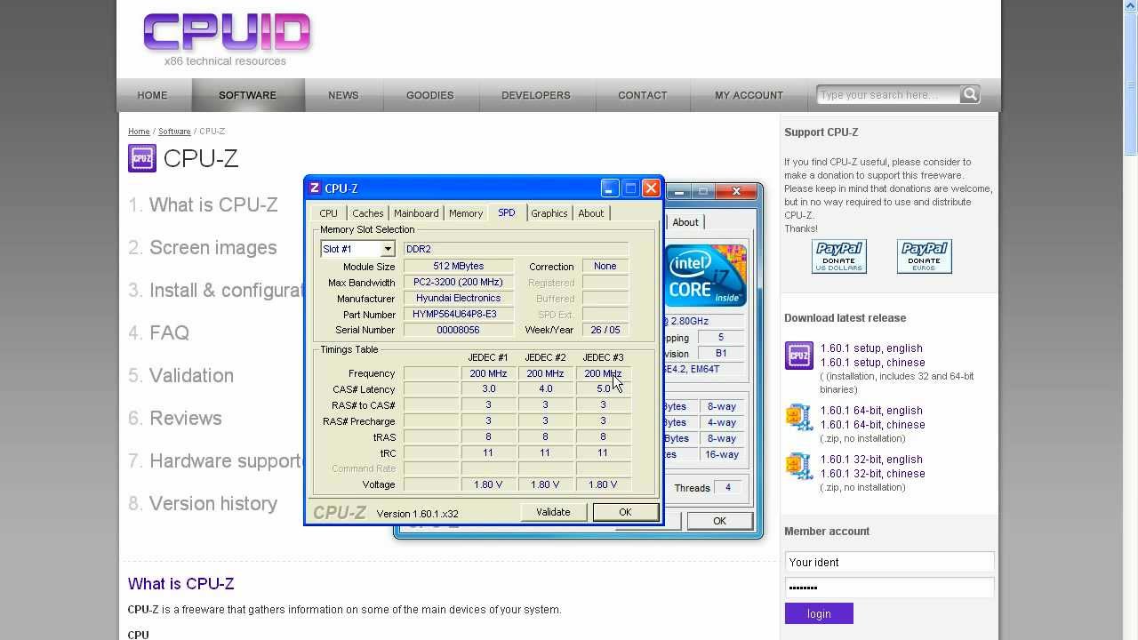Switch to the Graphics tab
Viewport: 1138px width, 640px height.
(x=549, y=213)
